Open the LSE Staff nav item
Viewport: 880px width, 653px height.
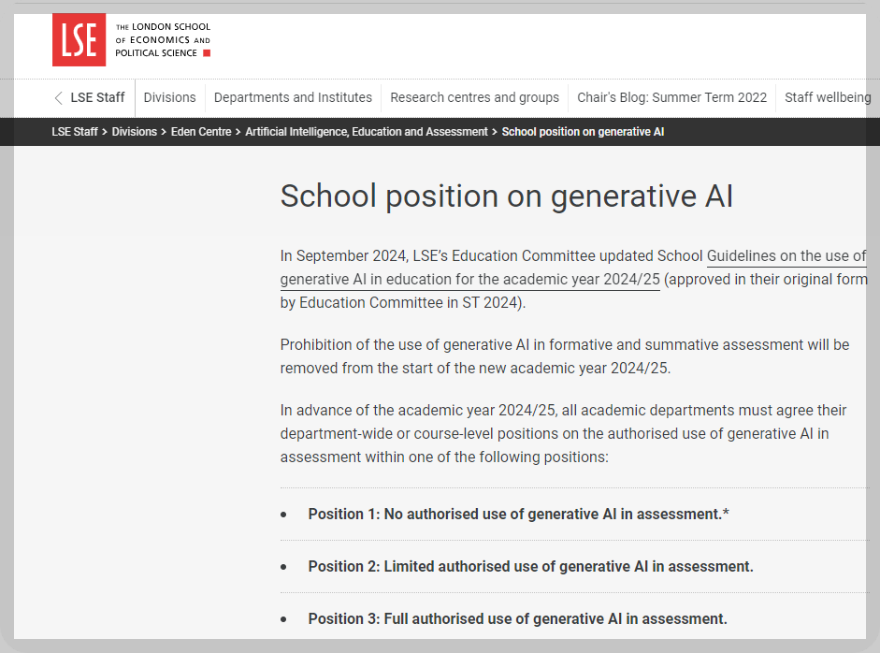tap(97, 97)
